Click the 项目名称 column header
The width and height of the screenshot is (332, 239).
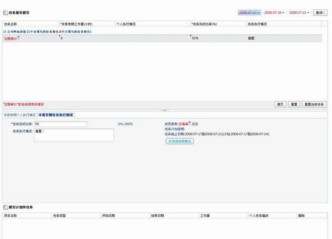[x=11, y=215]
